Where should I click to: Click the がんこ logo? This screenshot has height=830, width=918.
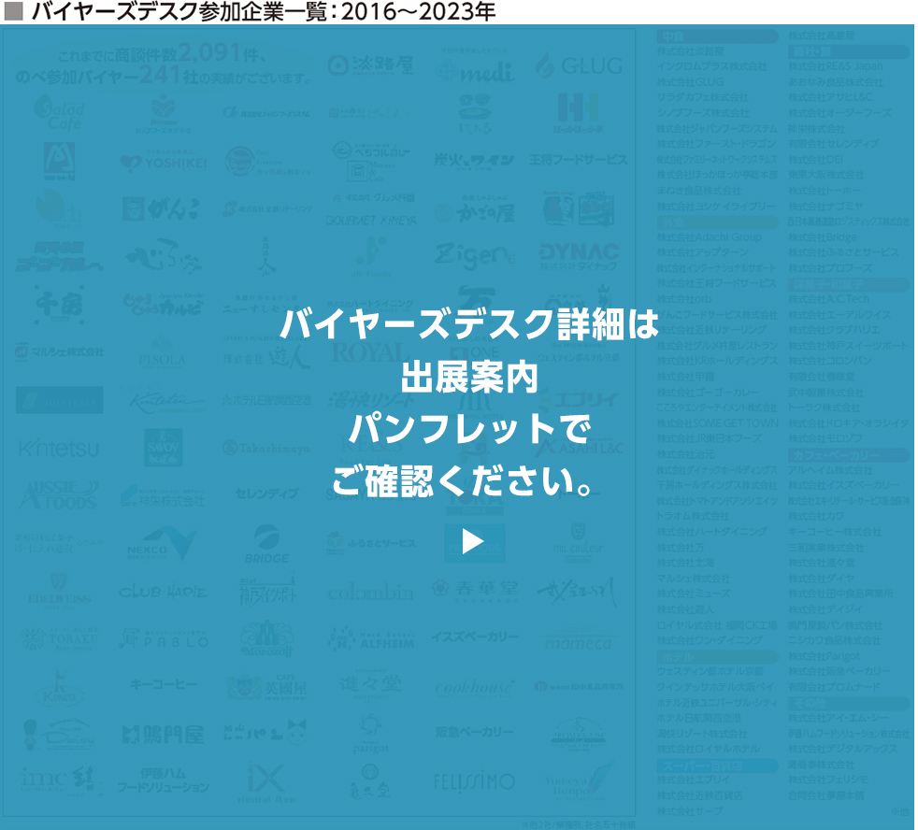161,209
